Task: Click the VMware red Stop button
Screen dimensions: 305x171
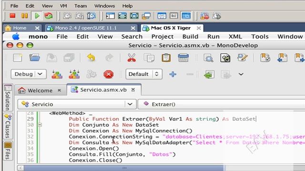Action: click(12, 16)
